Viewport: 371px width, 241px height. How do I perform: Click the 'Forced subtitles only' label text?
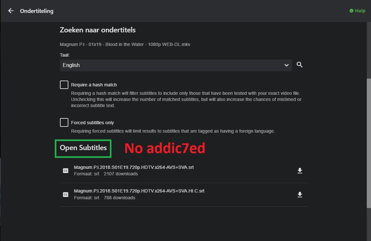pyautogui.click(x=92, y=123)
